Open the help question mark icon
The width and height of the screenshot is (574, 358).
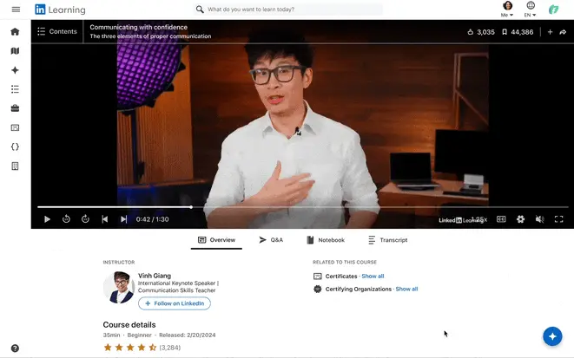pyautogui.click(x=15, y=348)
